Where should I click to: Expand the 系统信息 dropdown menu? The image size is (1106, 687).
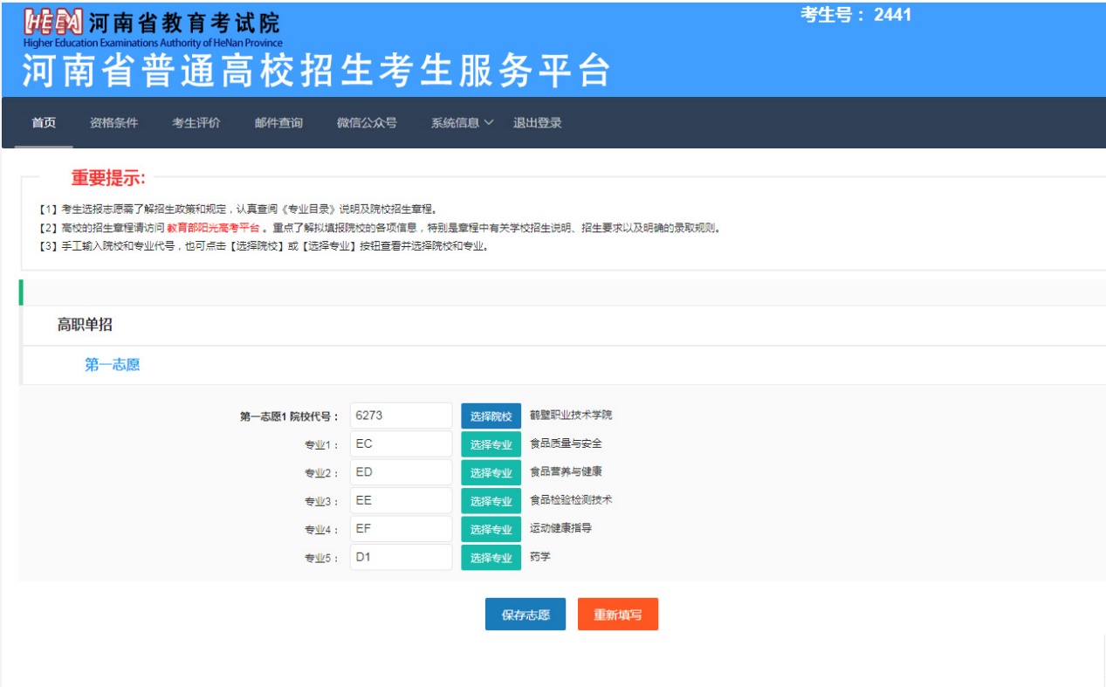(x=461, y=123)
